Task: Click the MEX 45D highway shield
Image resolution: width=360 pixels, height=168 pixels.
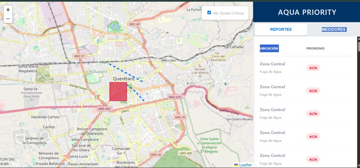Action: click(x=104, y=109)
